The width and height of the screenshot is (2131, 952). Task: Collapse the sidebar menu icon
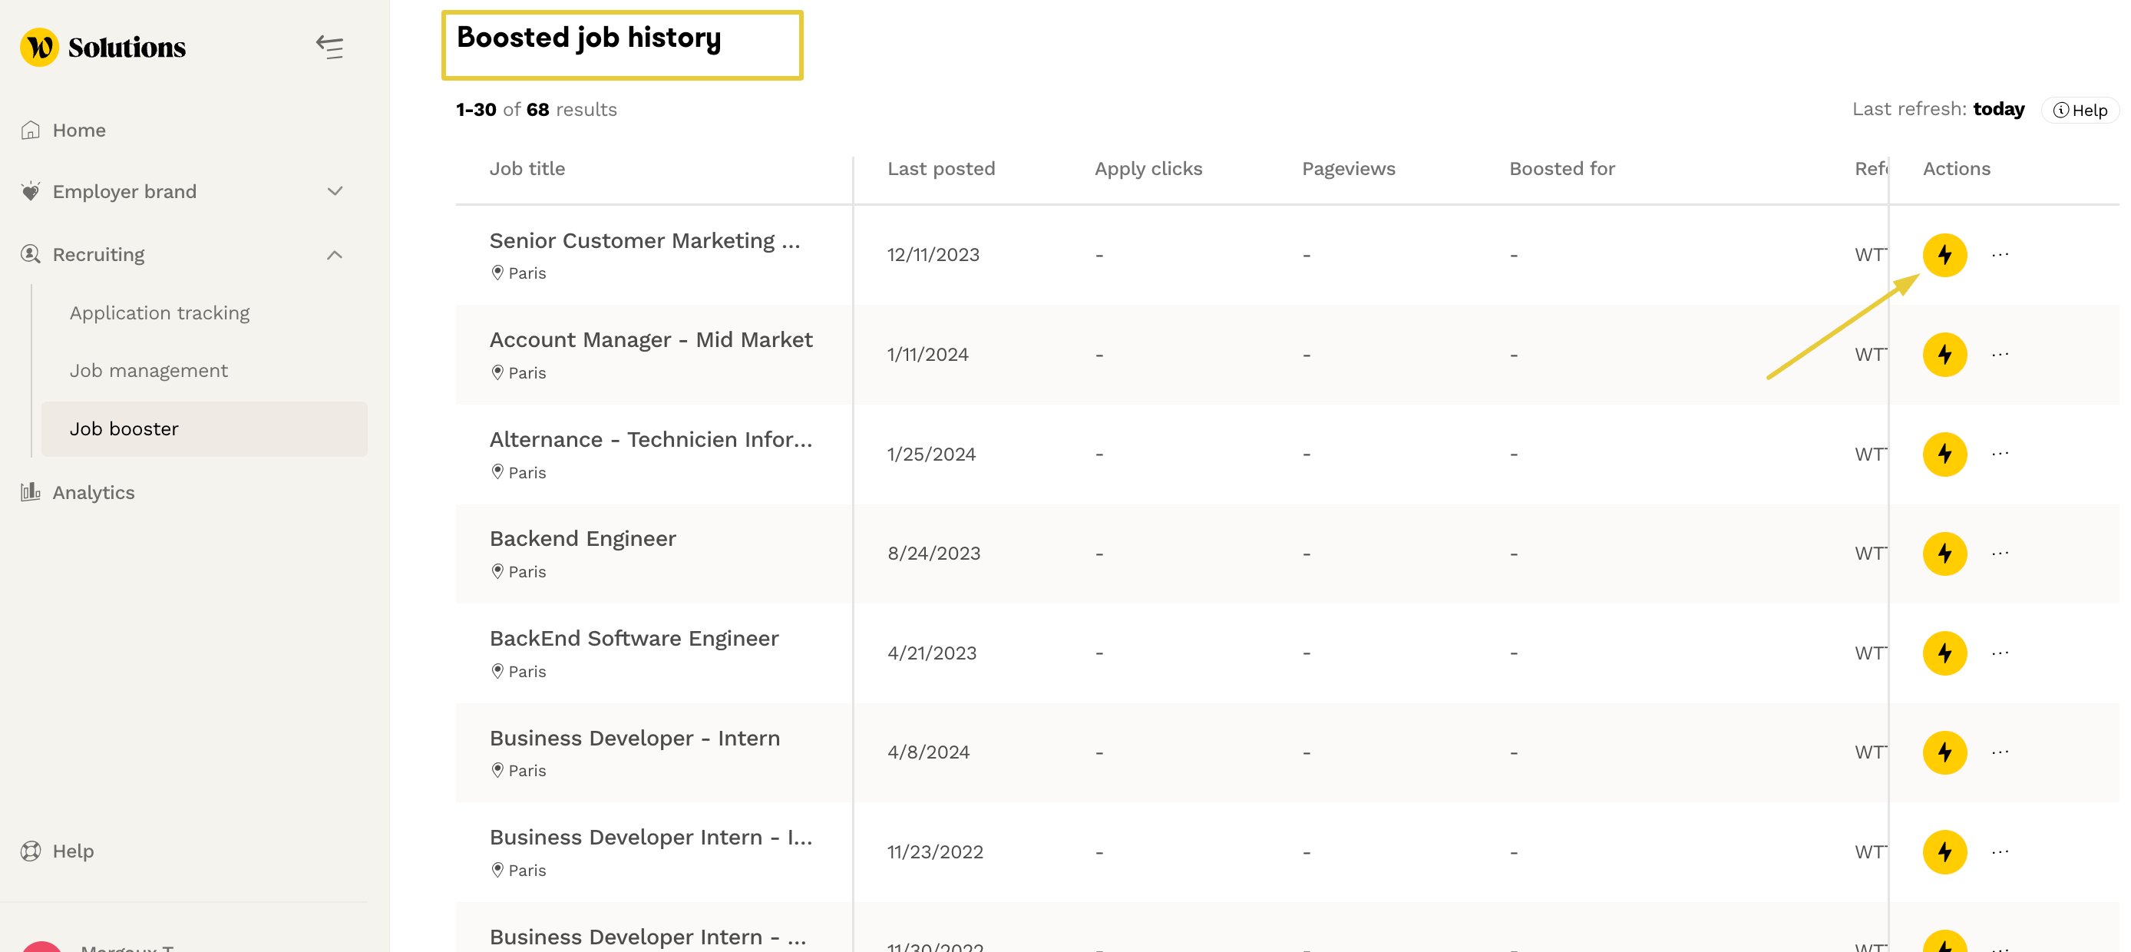(329, 47)
